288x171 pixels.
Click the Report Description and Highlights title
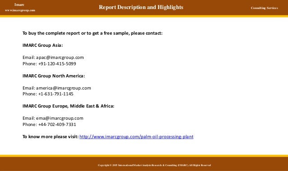141,7
